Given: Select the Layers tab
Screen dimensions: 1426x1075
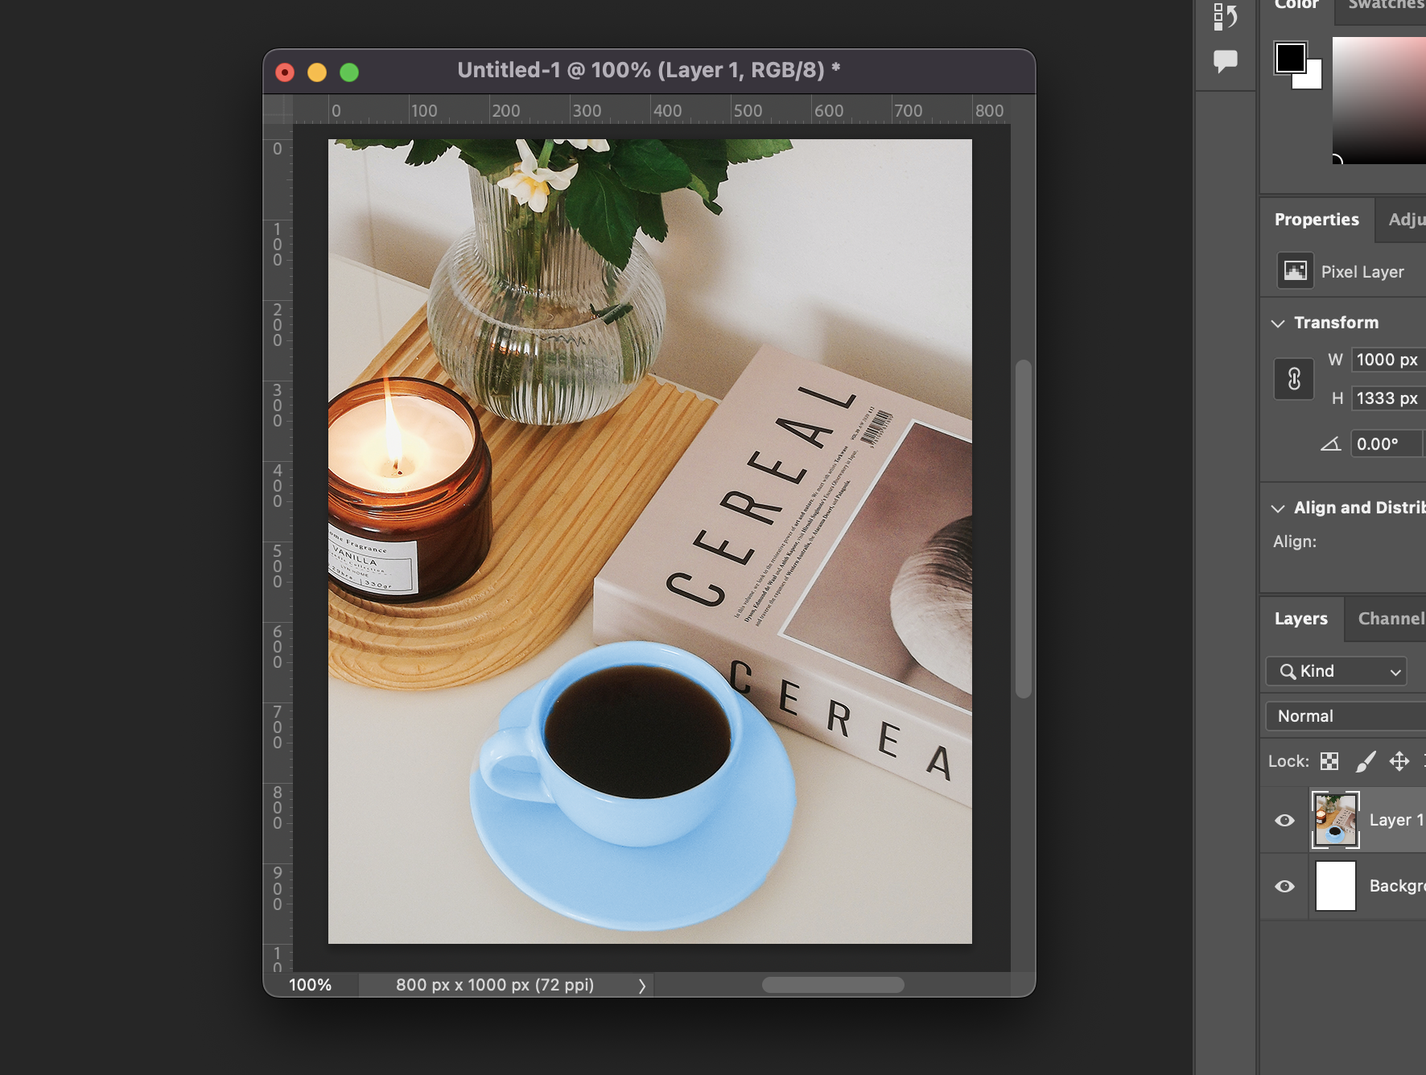Looking at the screenshot, I should tap(1301, 619).
